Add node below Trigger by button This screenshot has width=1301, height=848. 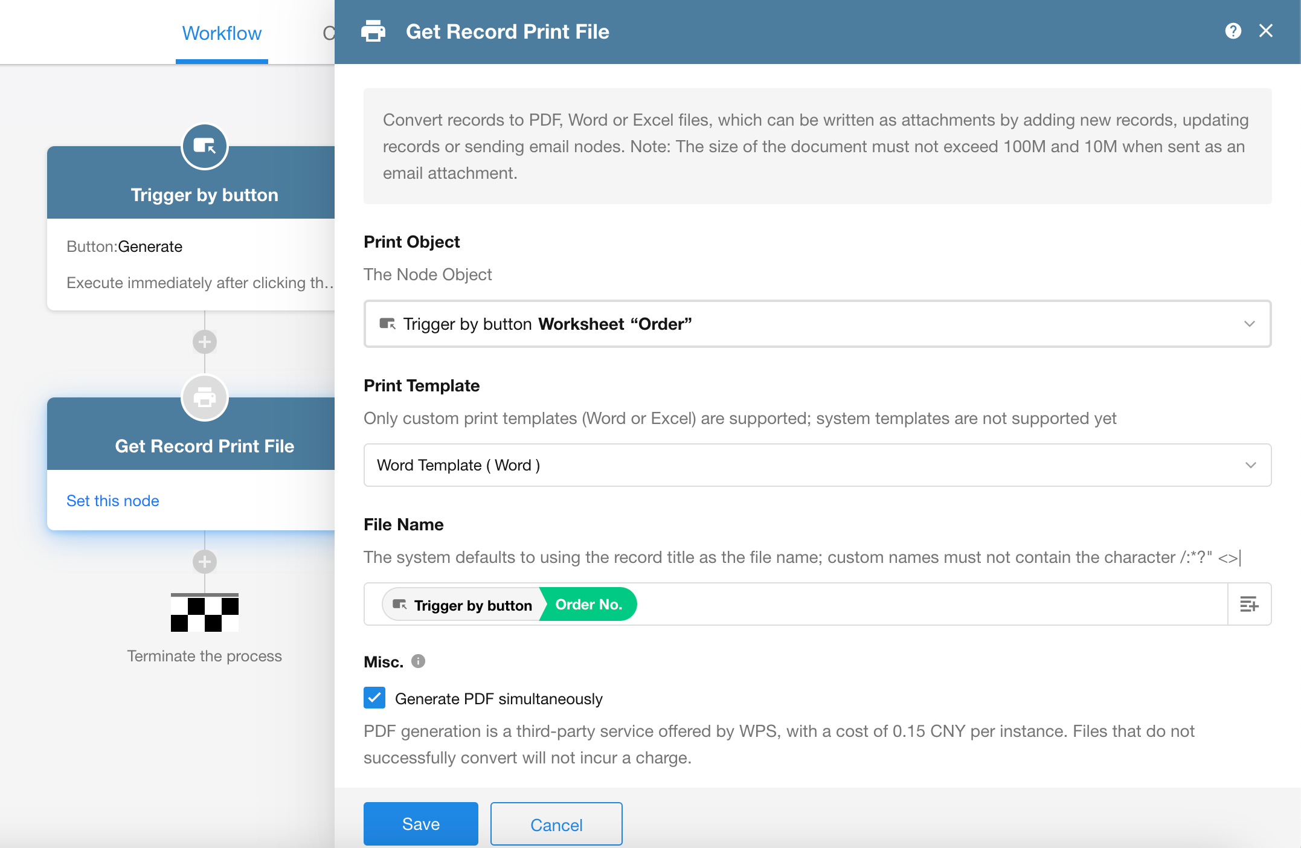(x=205, y=342)
